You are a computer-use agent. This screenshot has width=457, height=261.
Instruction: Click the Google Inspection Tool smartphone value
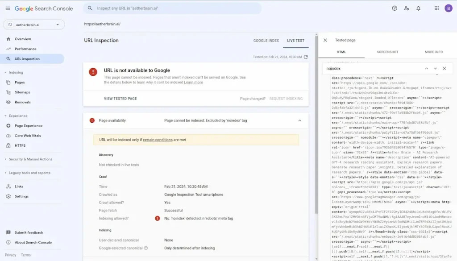pos(194,195)
